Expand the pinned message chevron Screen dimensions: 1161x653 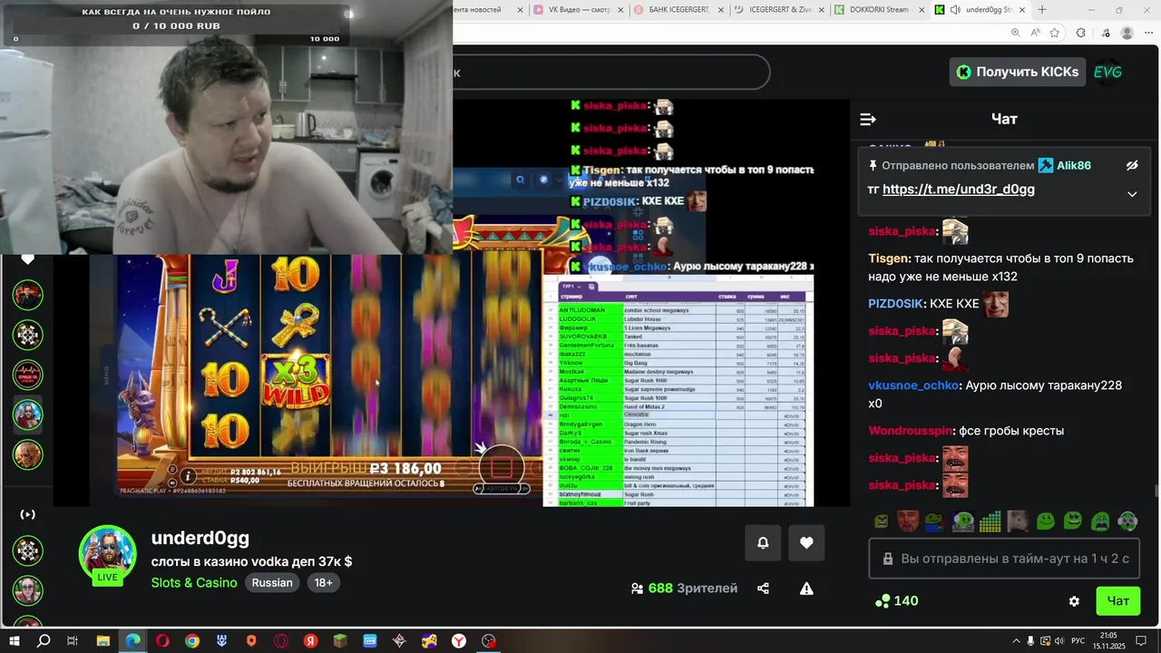[1132, 194]
